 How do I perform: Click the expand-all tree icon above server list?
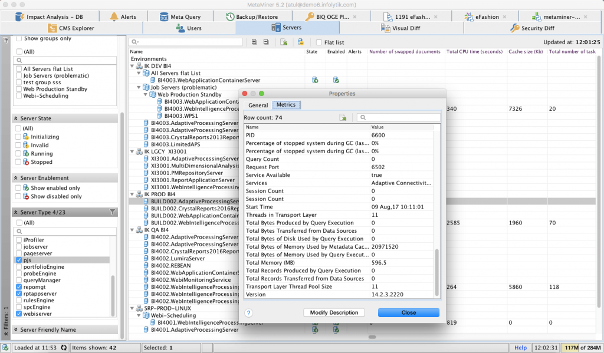tap(254, 42)
